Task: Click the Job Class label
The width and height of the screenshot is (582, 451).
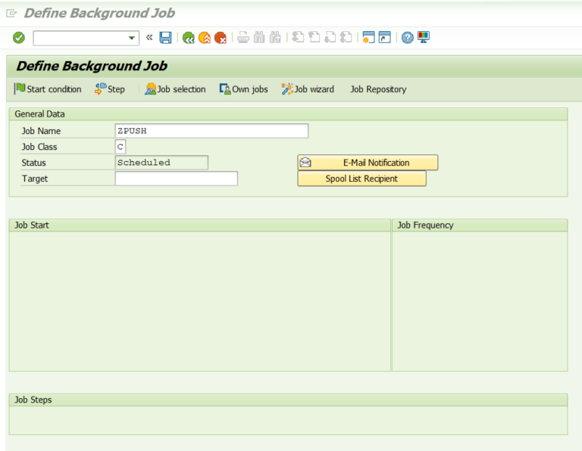Action: [x=39, y=147]
